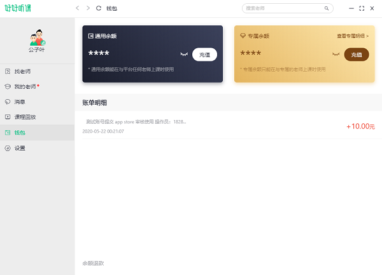
Task: Click the search magnifier icon
Action: pos(327,8)
